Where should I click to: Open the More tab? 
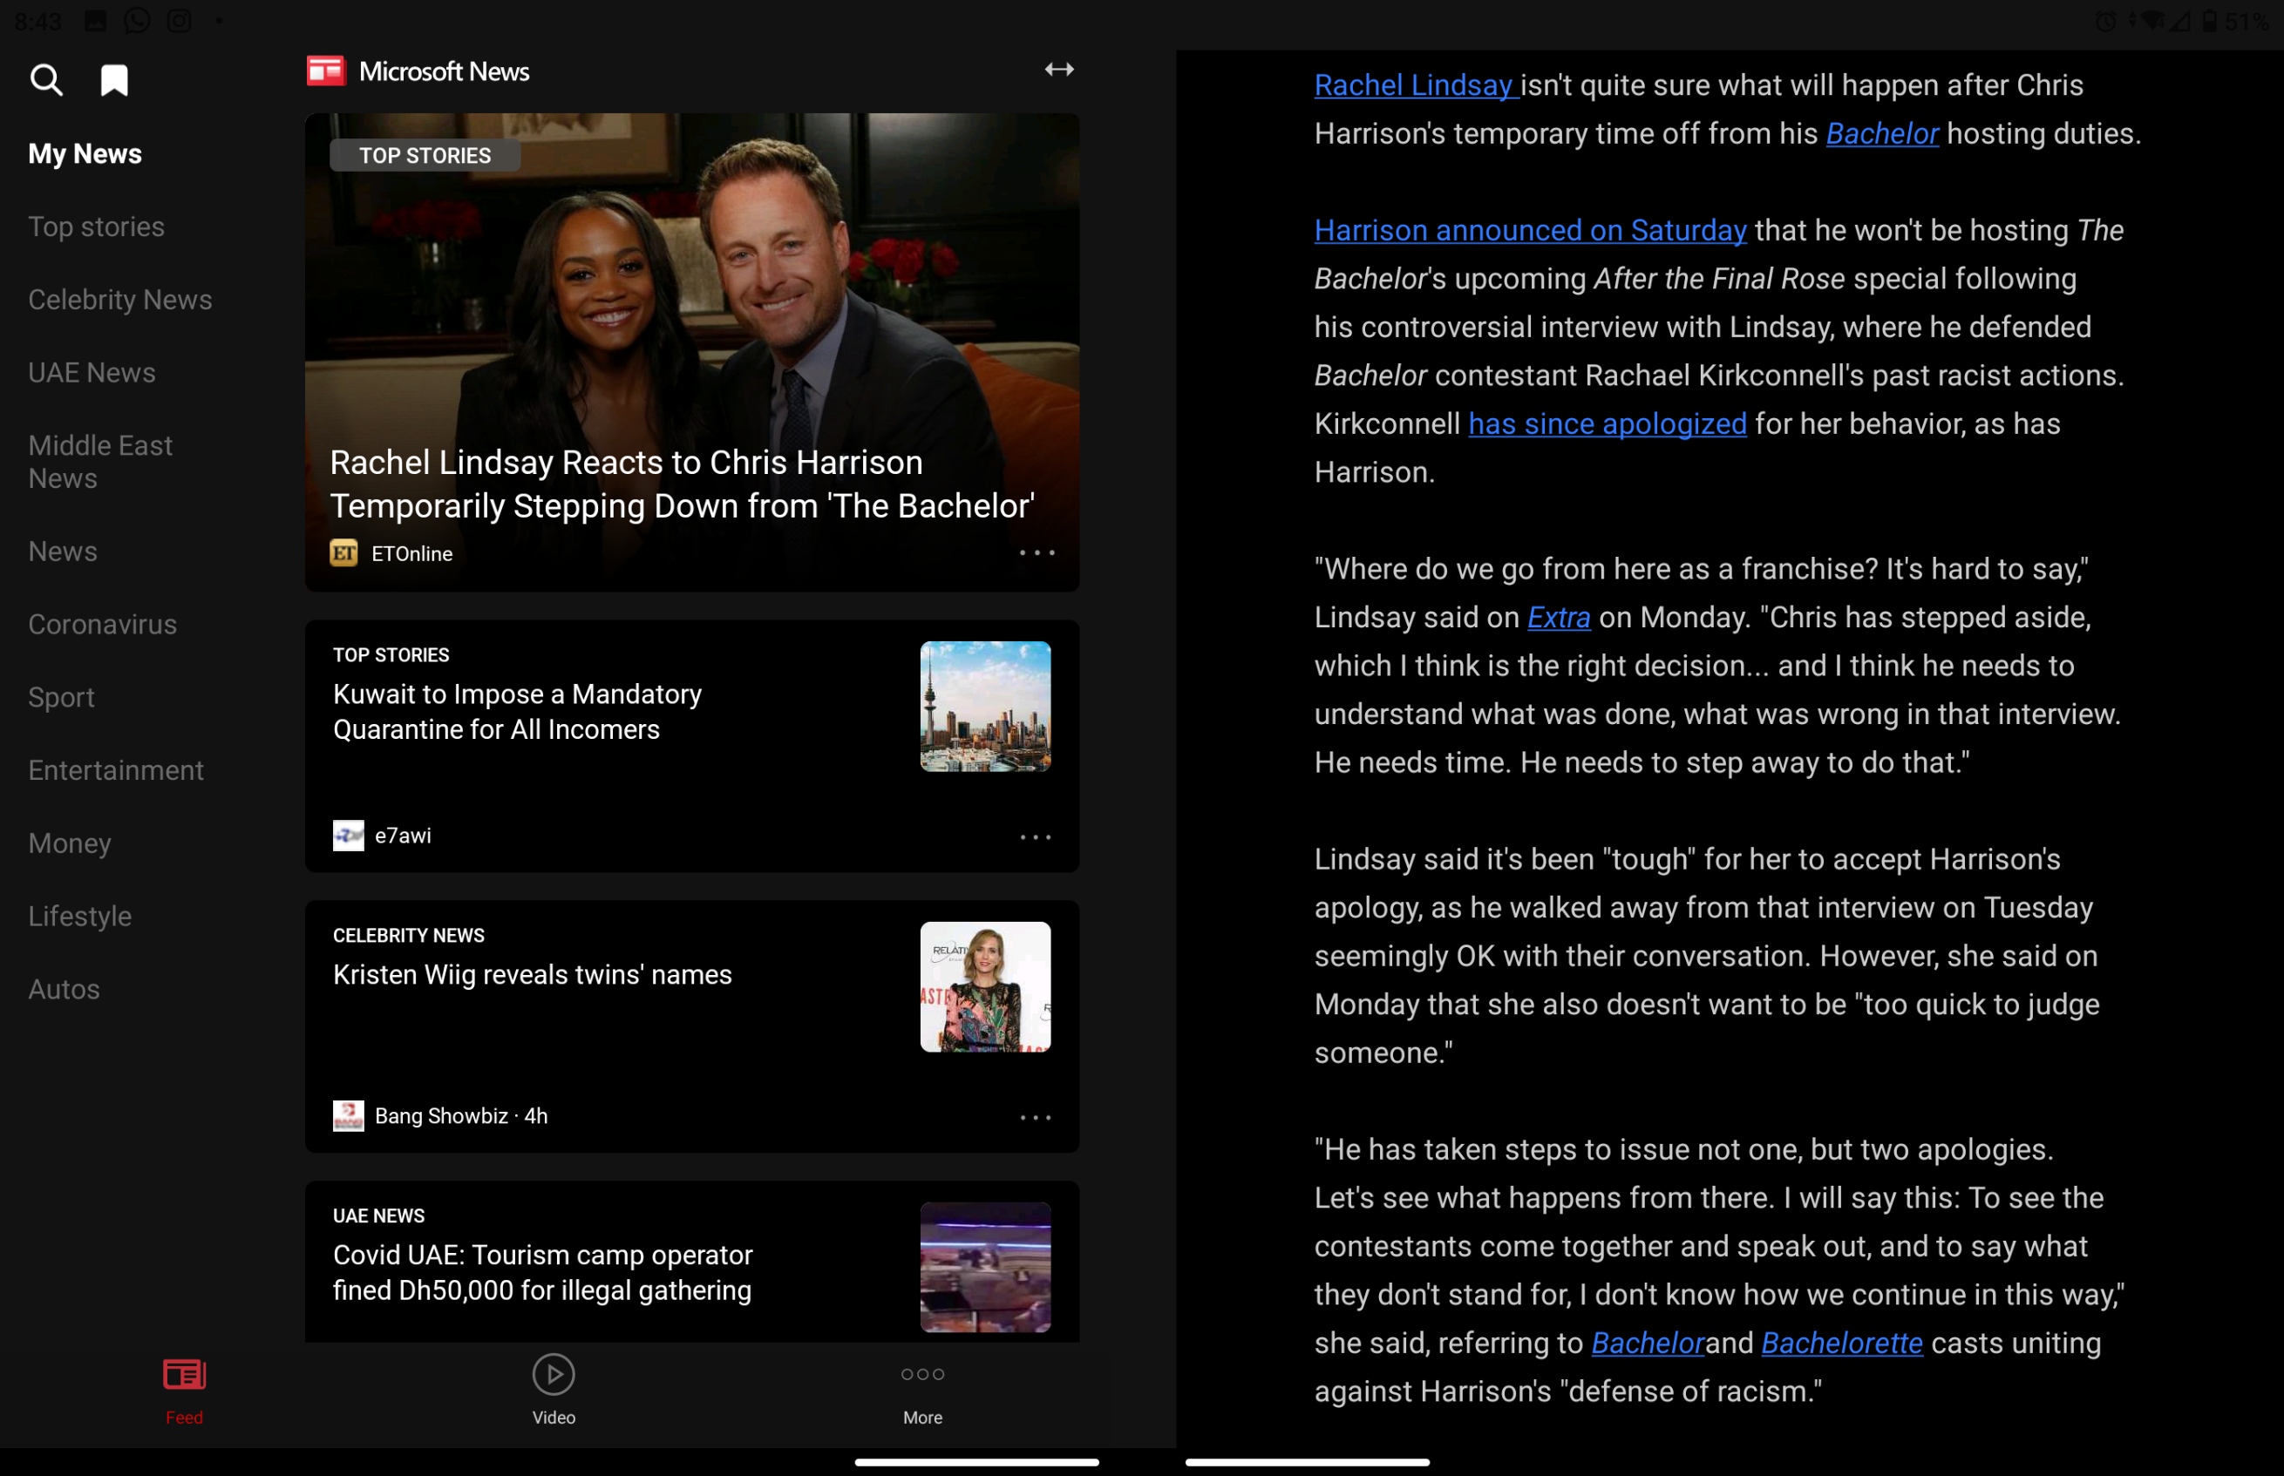[921, 1389]
